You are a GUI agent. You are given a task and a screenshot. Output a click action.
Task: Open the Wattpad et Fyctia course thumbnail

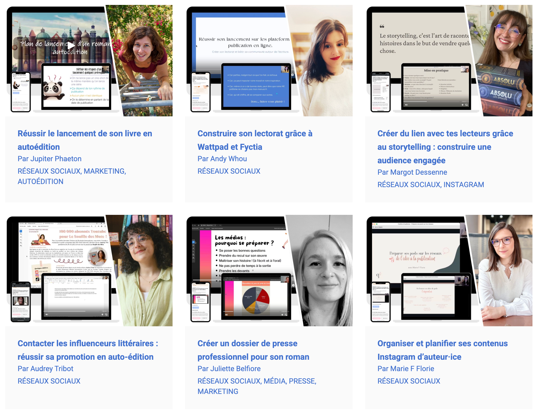tap(269, 61)
